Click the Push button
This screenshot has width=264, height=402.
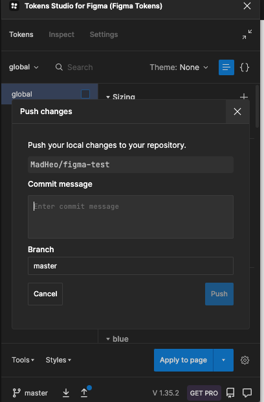tap(219, 294)
